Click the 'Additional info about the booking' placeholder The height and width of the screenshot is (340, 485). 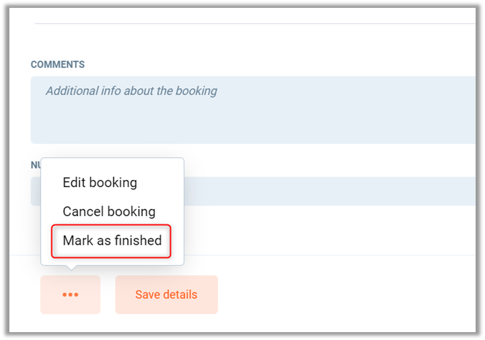point(131,91)
